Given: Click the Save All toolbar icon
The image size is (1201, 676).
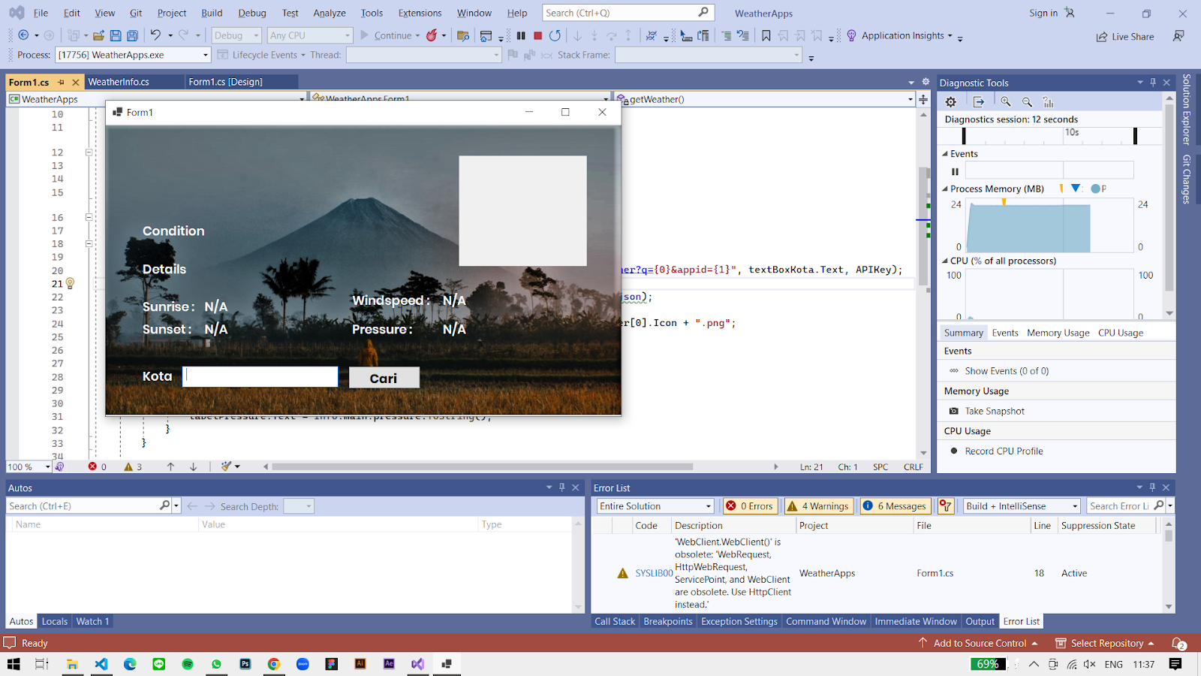Looking at the screenshot, I should click(x=132, y=35).
